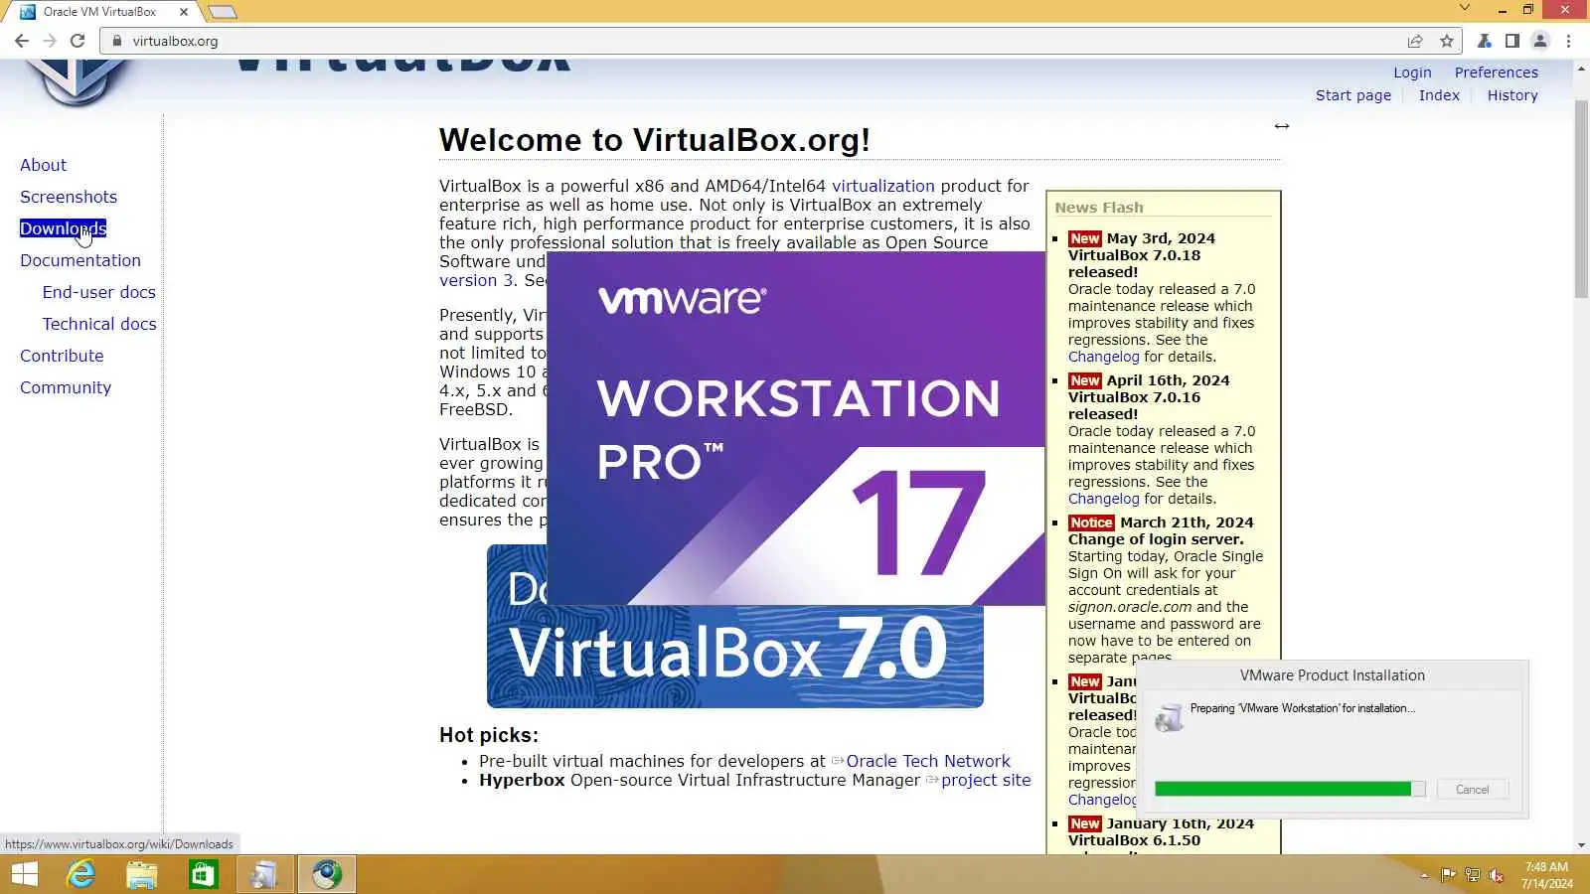Open the Community sidebar link
This screenshot has width=1590, height=894.
click(x=66, y=387)
